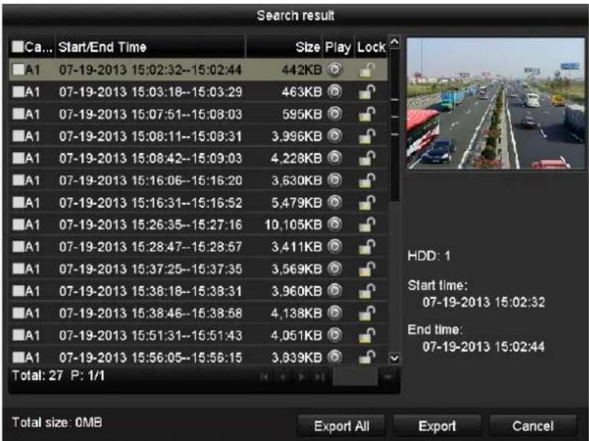Play the 463KB recording
Screen dimensions: 589x441
[x=334, y=92]
